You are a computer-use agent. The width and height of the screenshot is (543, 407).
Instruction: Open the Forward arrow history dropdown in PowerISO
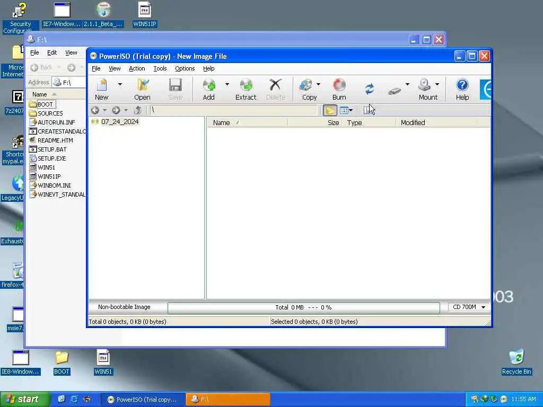(x=126, y=110)
